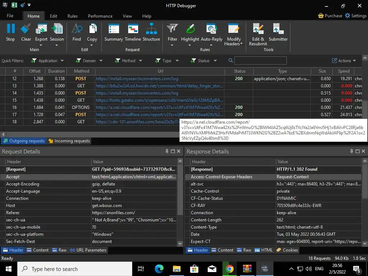Open the Edit & Resubmit tool
The image size is (368, 276).
pyautogui.click(x=258, y=29)
